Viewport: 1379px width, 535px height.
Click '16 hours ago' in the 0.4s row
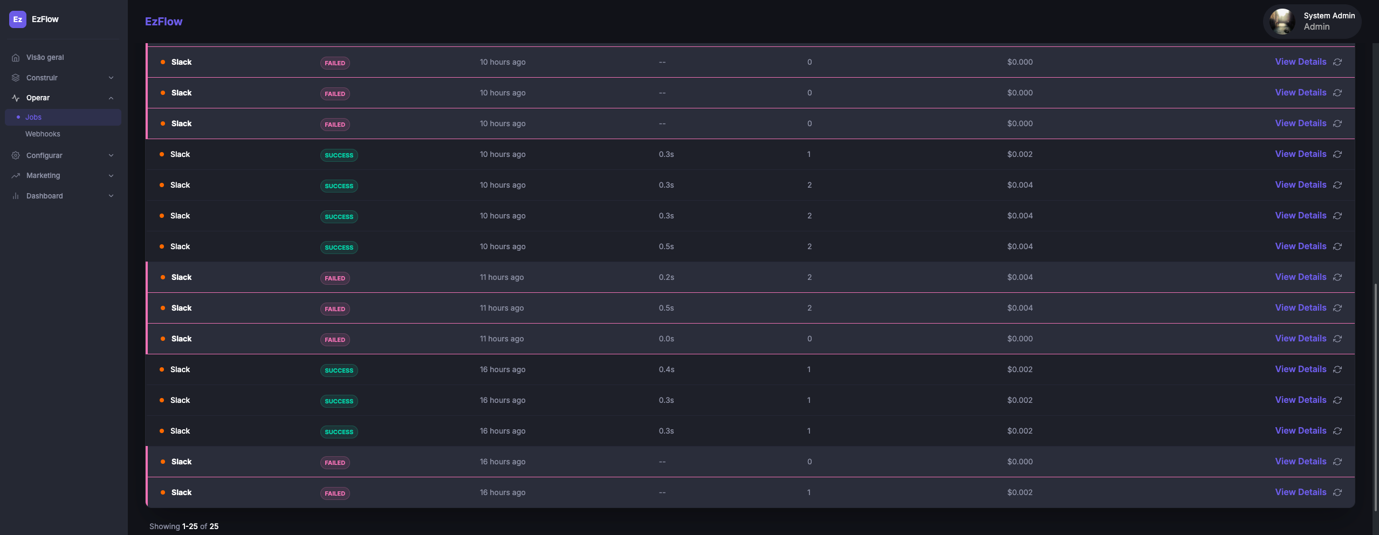(503, 369)
